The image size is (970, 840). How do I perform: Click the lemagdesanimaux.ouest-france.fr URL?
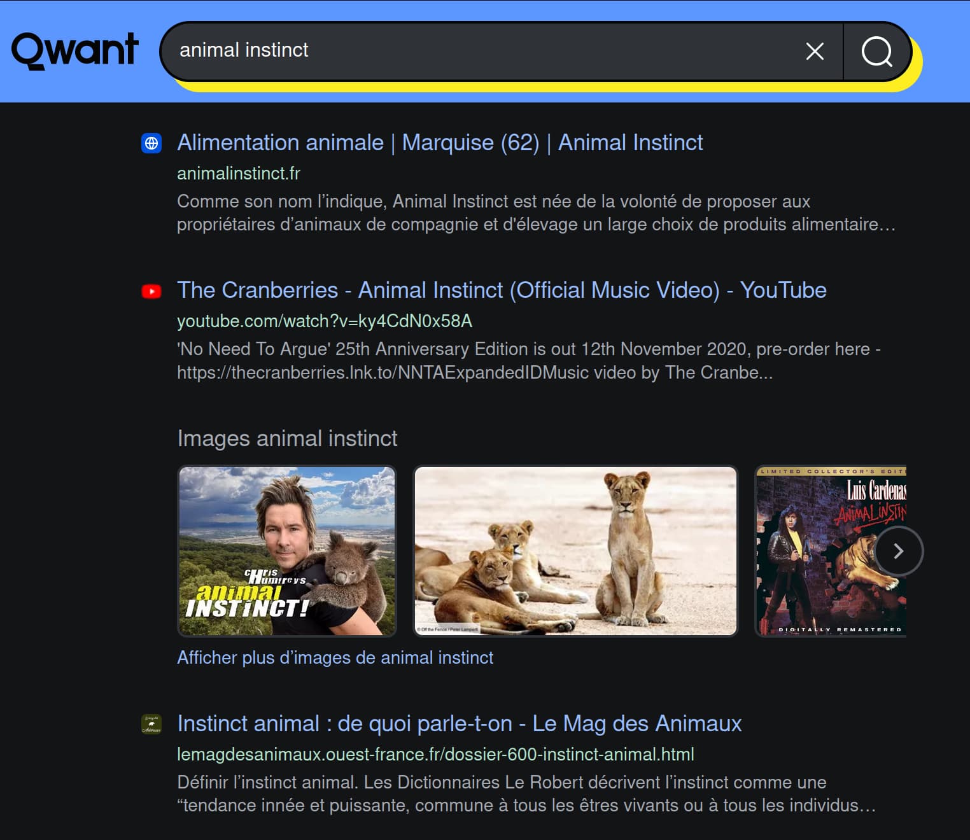tap(435, 754)
